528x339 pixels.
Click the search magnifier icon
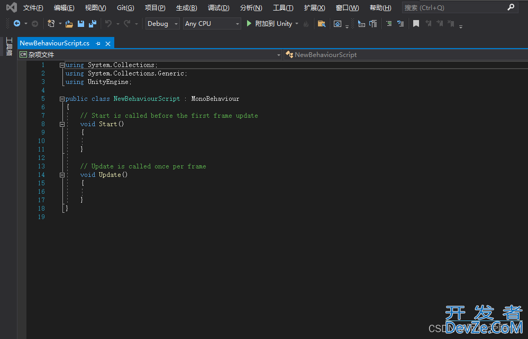pos(511,7)
